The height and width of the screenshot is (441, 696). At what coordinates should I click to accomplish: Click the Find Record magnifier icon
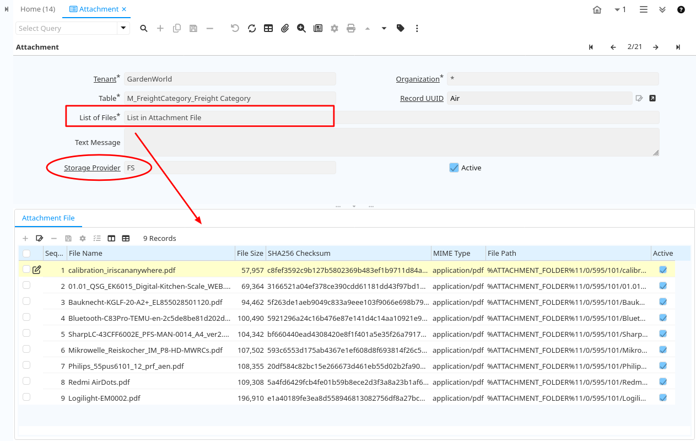point(144,28)
